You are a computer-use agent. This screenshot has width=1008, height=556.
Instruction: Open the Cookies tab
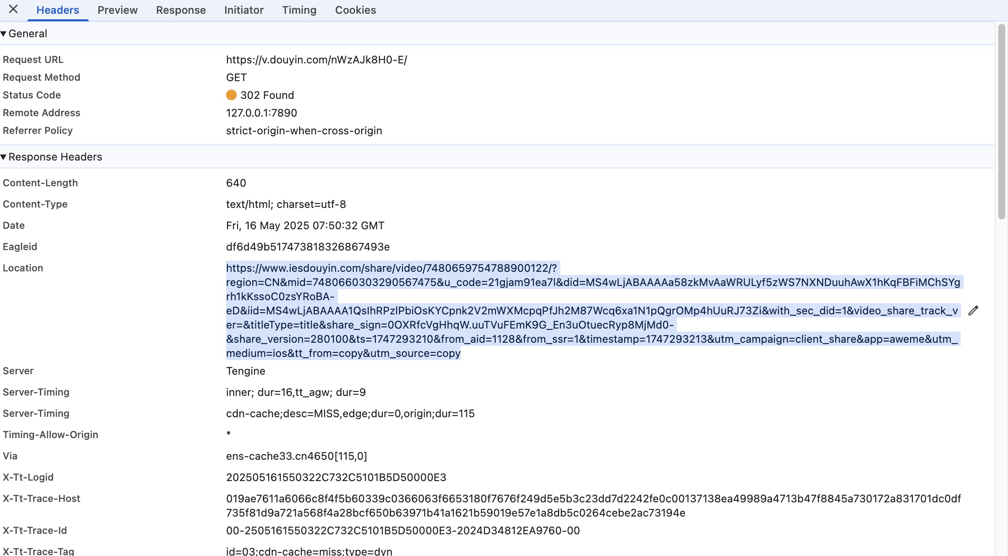(356, 10)
